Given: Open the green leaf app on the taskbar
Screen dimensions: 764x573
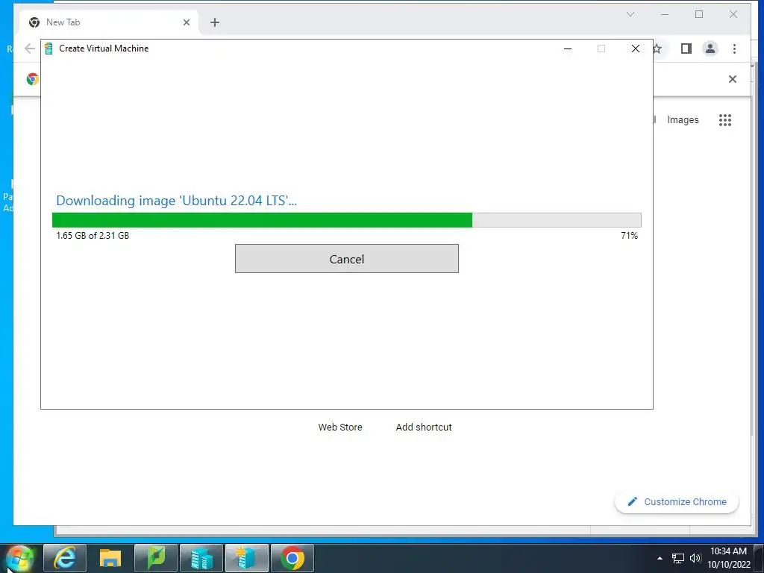Looking at the screenshot, I should [x=156, y=558].
